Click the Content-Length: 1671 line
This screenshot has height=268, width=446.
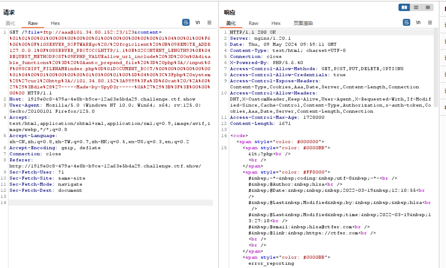pyautogui.click(x=260, y=123)
